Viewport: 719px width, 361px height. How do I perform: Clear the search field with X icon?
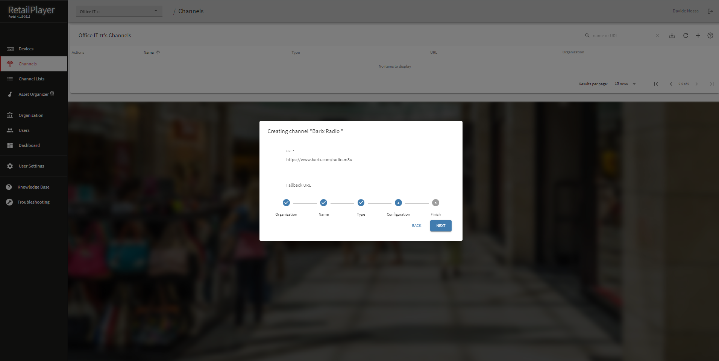coord(657,36)
